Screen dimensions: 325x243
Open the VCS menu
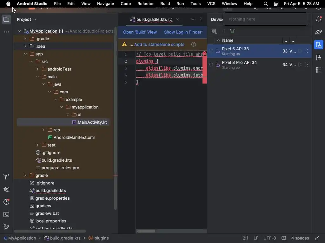click(211, 4)
